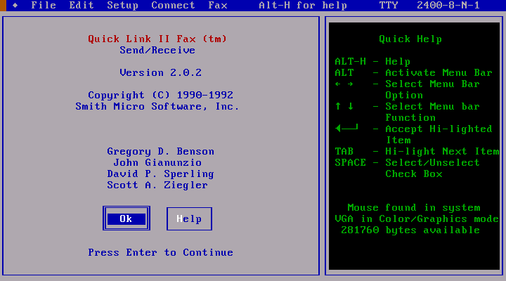Click the name 'Gregory D. Benson'

click(161, 151)
